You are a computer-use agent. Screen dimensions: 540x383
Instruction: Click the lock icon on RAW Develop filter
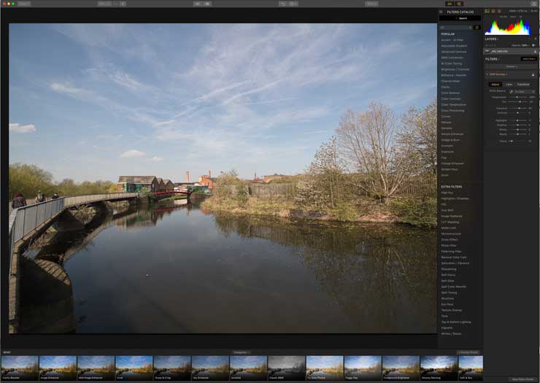pos(533,74)
